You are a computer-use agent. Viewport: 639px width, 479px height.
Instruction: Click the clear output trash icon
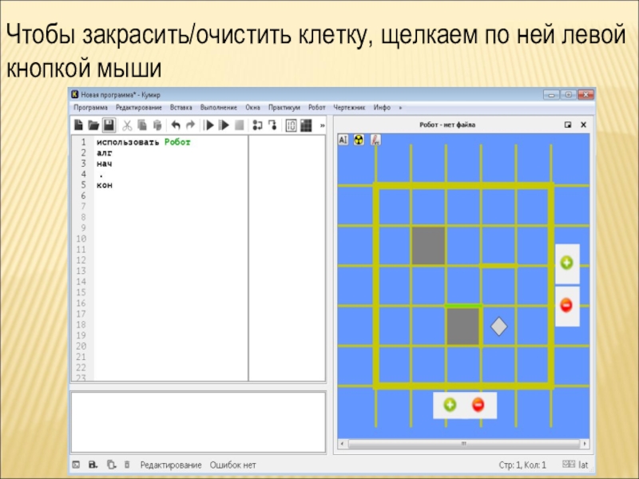click(127, 465)
